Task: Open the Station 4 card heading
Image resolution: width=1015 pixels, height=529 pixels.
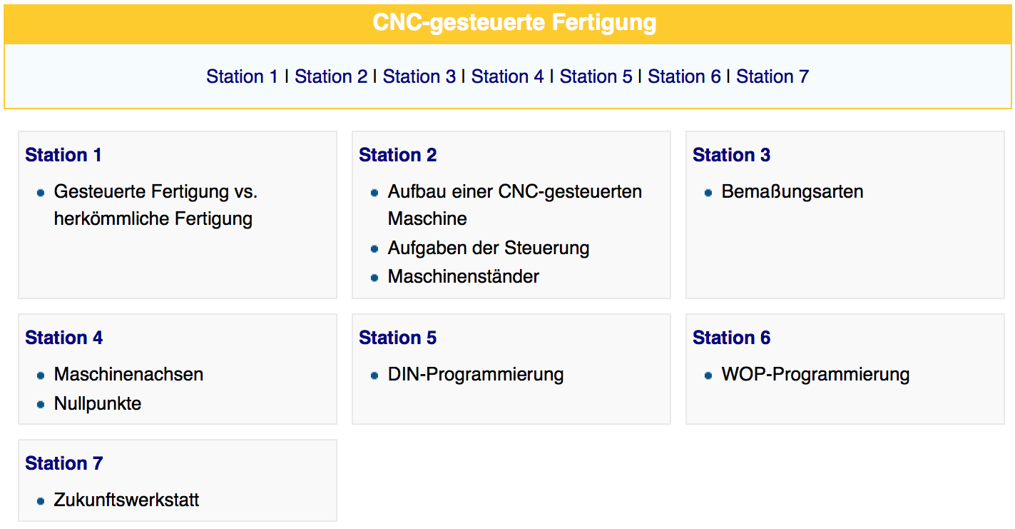Action: [x=64, y=338]
